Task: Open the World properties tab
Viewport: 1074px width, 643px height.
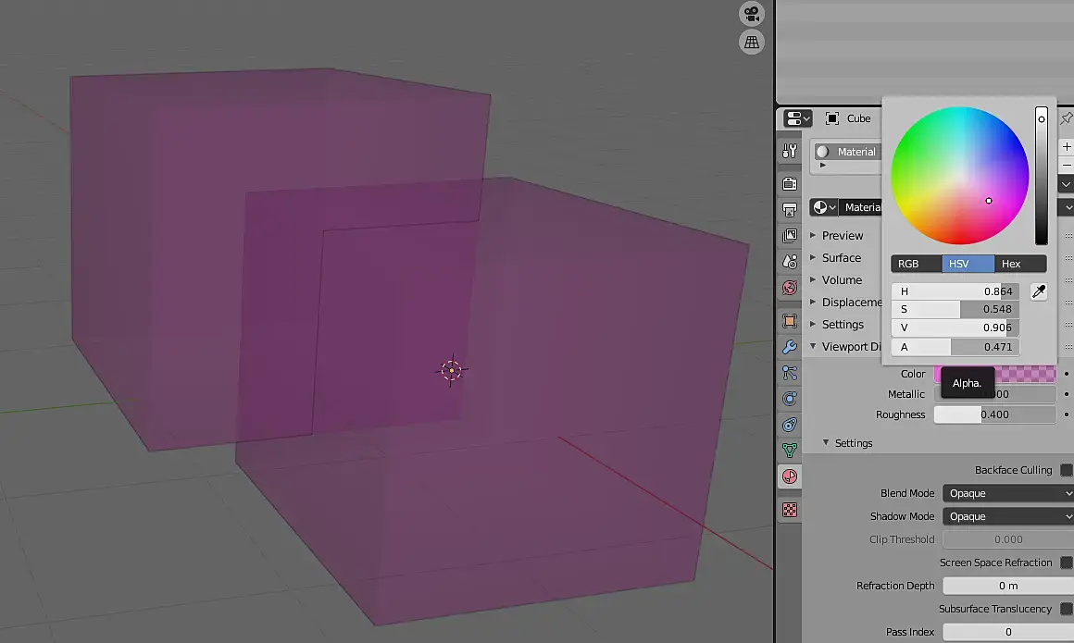Action: click(790, 288)
